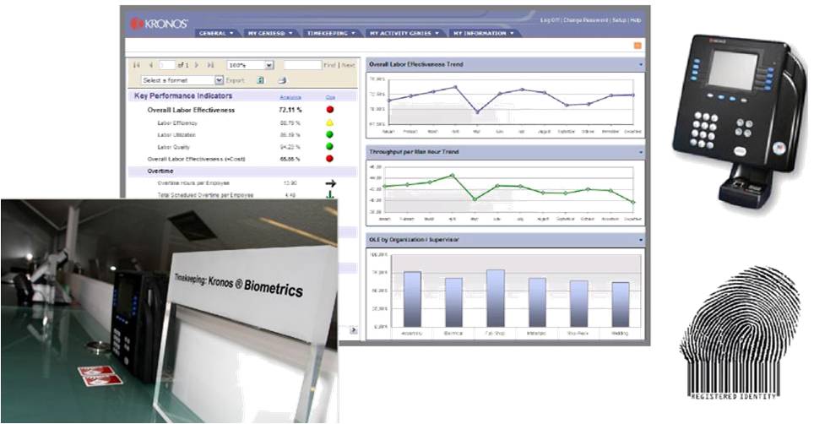Click the first bar in OLE chart

(x=412, y=299)
